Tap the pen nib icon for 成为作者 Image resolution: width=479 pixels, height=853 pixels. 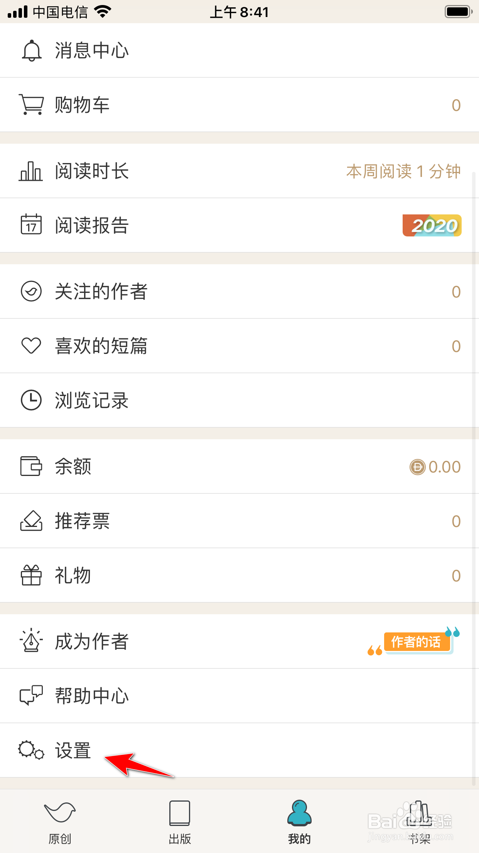pyautogui.click(x=31, y=641)
